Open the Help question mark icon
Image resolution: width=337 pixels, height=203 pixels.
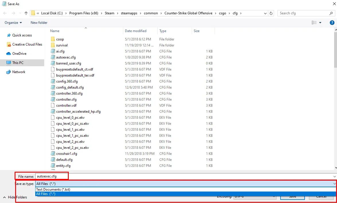(332, 23)
